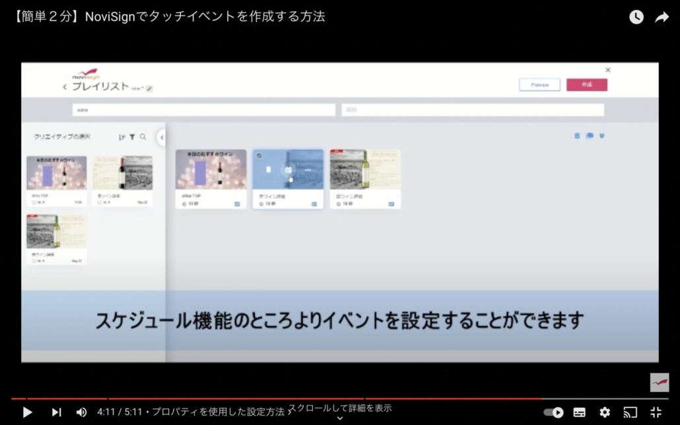This screenshot has width=680, height=425.
Task: Select the Wine TOP thumbnail in creative panel
Action: tap(56, 173)
